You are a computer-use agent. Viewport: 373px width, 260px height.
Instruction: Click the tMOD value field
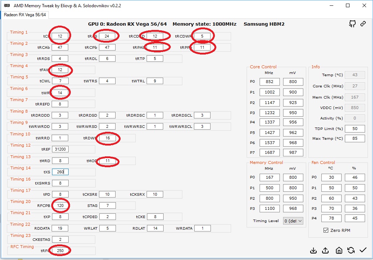pyautogui.click(x=108, y=161)
